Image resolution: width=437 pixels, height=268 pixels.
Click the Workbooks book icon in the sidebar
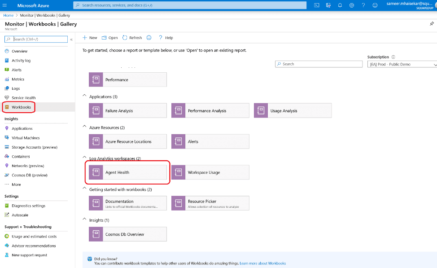pyautogui.click(x=7, y=107)
